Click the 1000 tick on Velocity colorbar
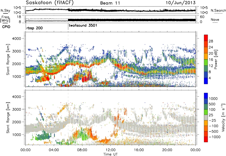 213,99
